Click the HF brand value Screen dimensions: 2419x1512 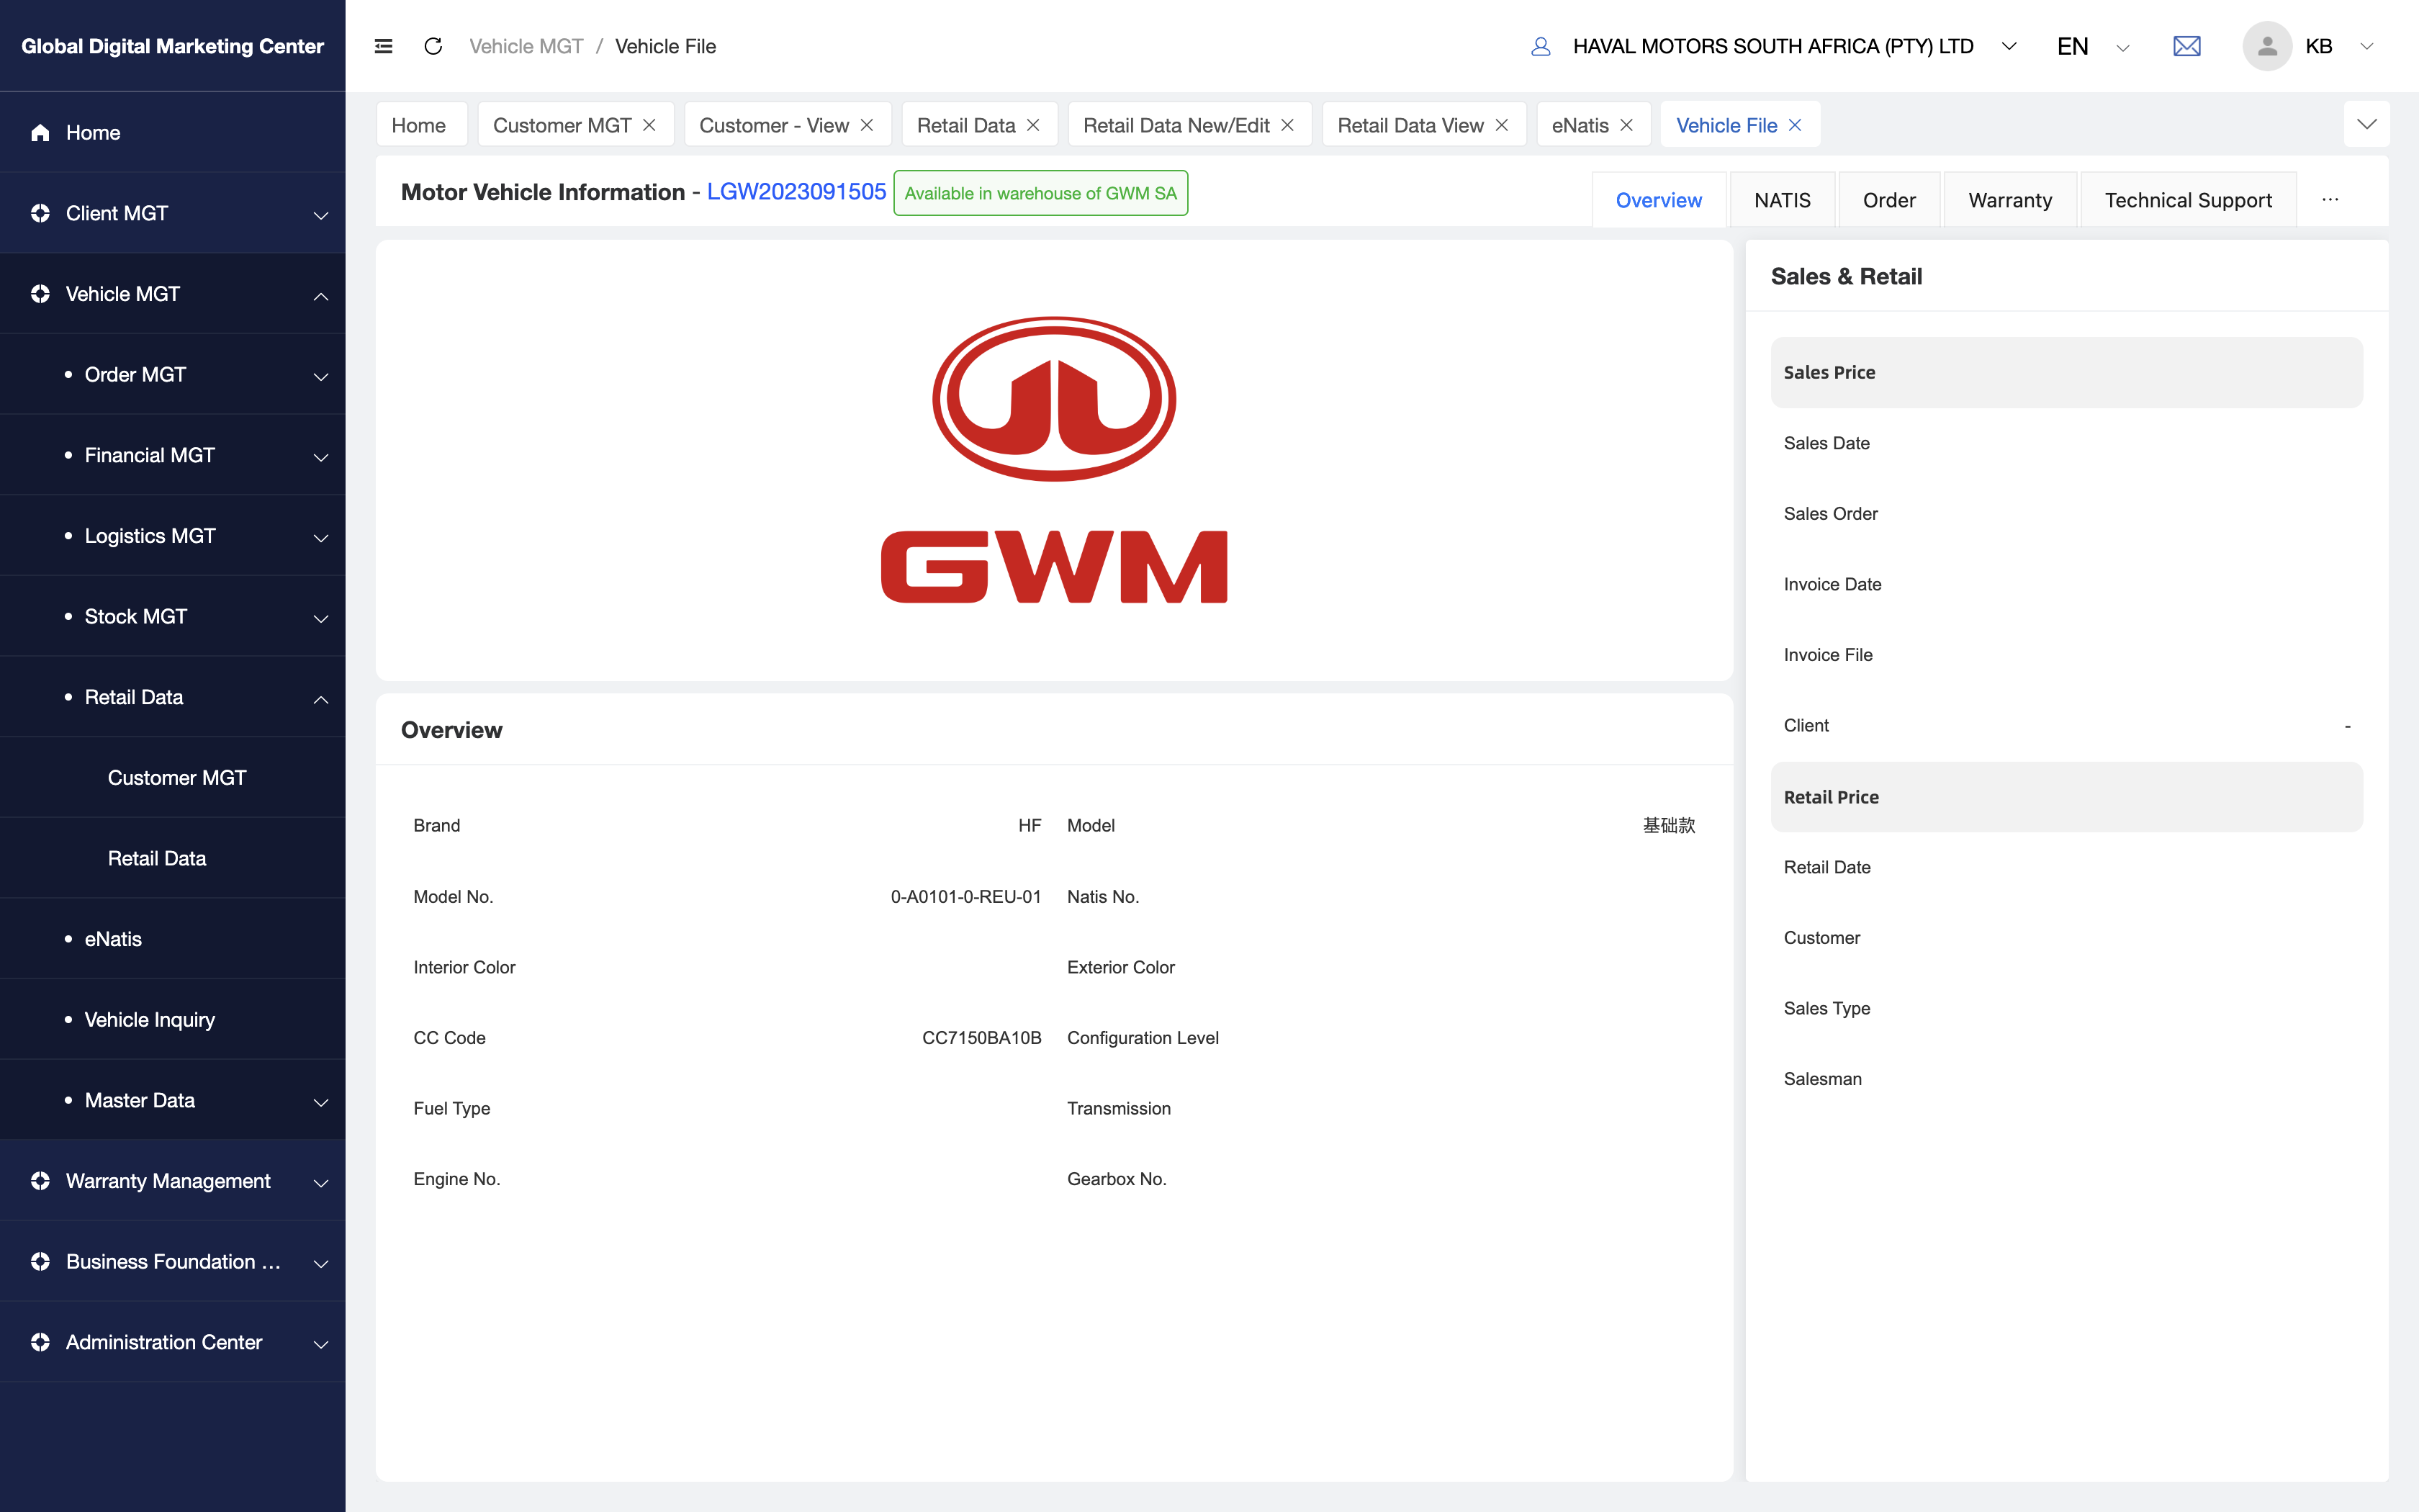[x=1030, y=825]
